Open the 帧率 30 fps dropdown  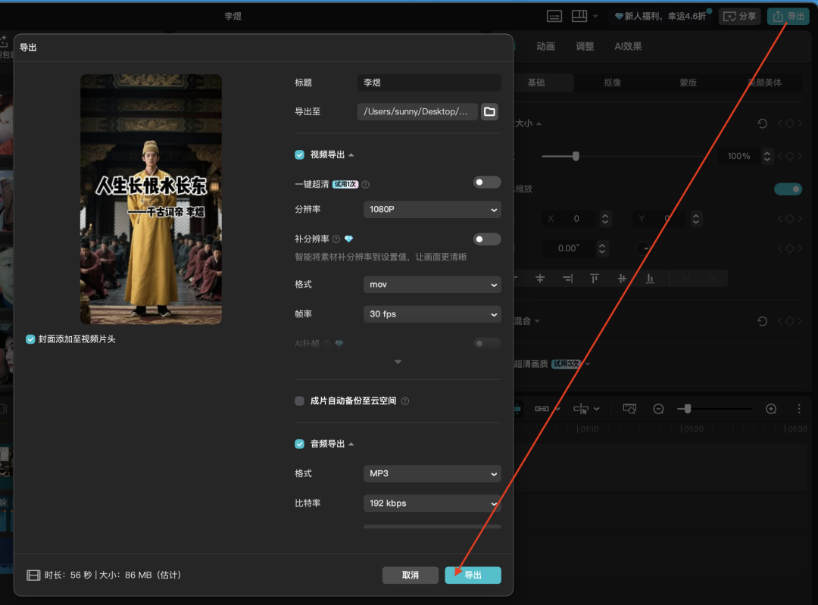pos(432,313)
